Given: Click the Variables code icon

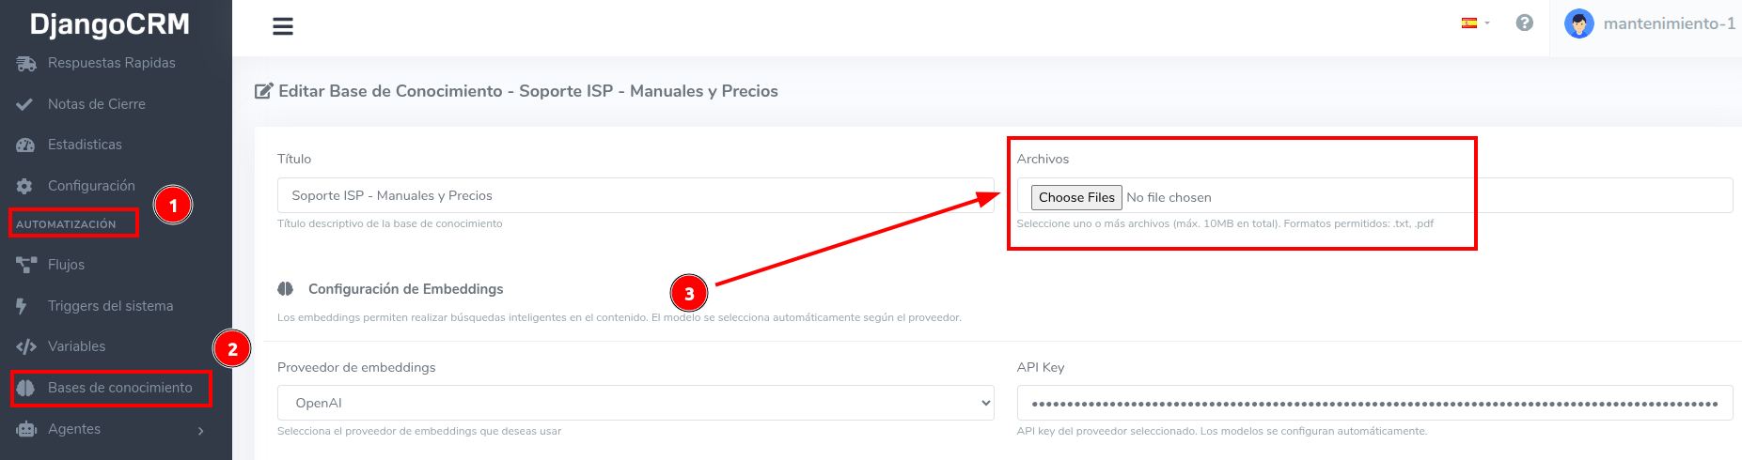Looking at the screenshot, I should click(x=26, y=346).
